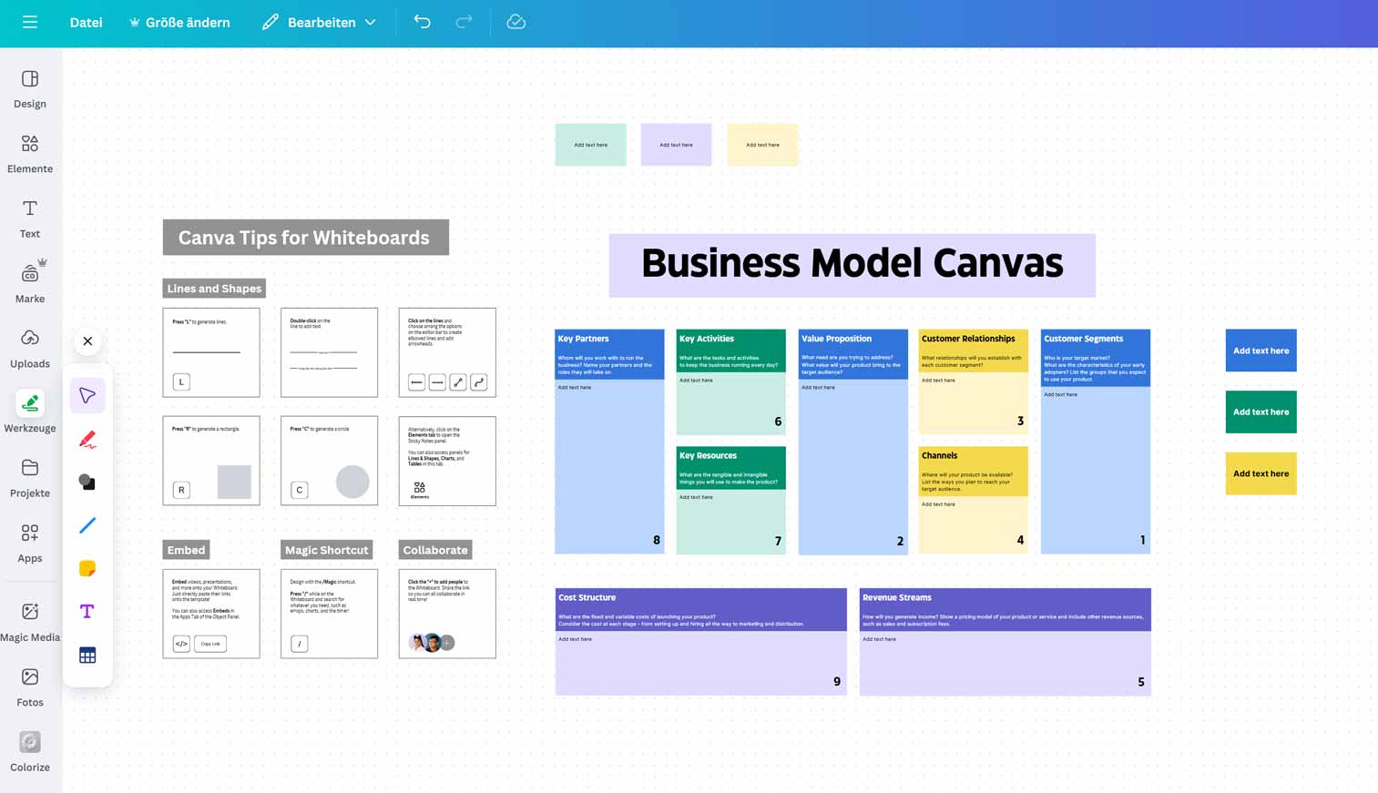This screenshot has width=1378, height=793.
Task: Click the Cost Structure header
Action: pos(587,597)
